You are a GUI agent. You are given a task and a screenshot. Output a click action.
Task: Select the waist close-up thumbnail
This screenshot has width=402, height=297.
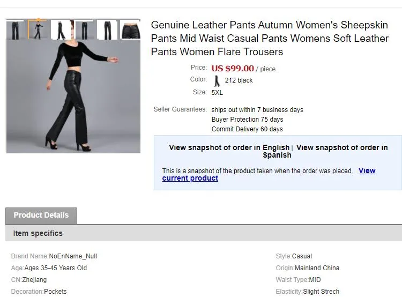130,29
